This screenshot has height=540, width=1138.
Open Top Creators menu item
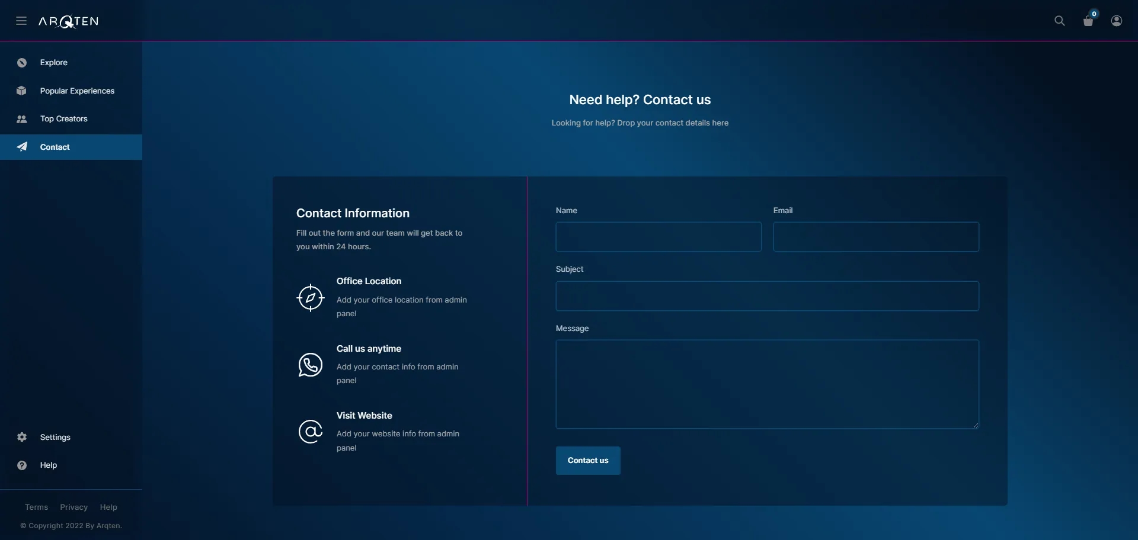pyautogui.click(x=71, y=119)
